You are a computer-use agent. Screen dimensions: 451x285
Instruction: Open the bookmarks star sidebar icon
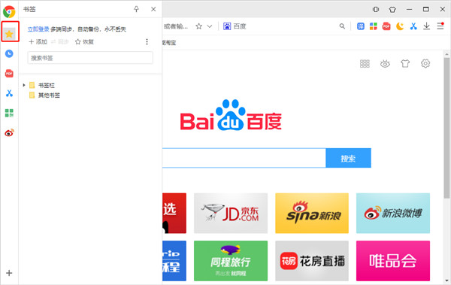[9, 35]
